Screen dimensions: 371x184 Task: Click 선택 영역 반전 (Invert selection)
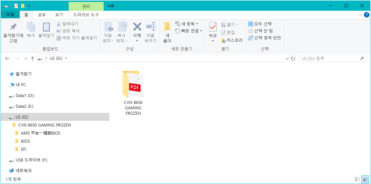pos(264,38)
